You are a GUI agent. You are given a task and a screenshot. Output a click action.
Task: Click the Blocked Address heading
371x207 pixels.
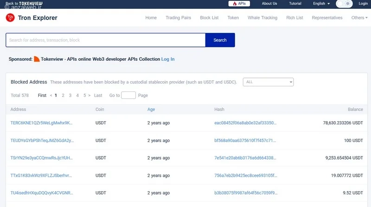(x=29, y=82)
